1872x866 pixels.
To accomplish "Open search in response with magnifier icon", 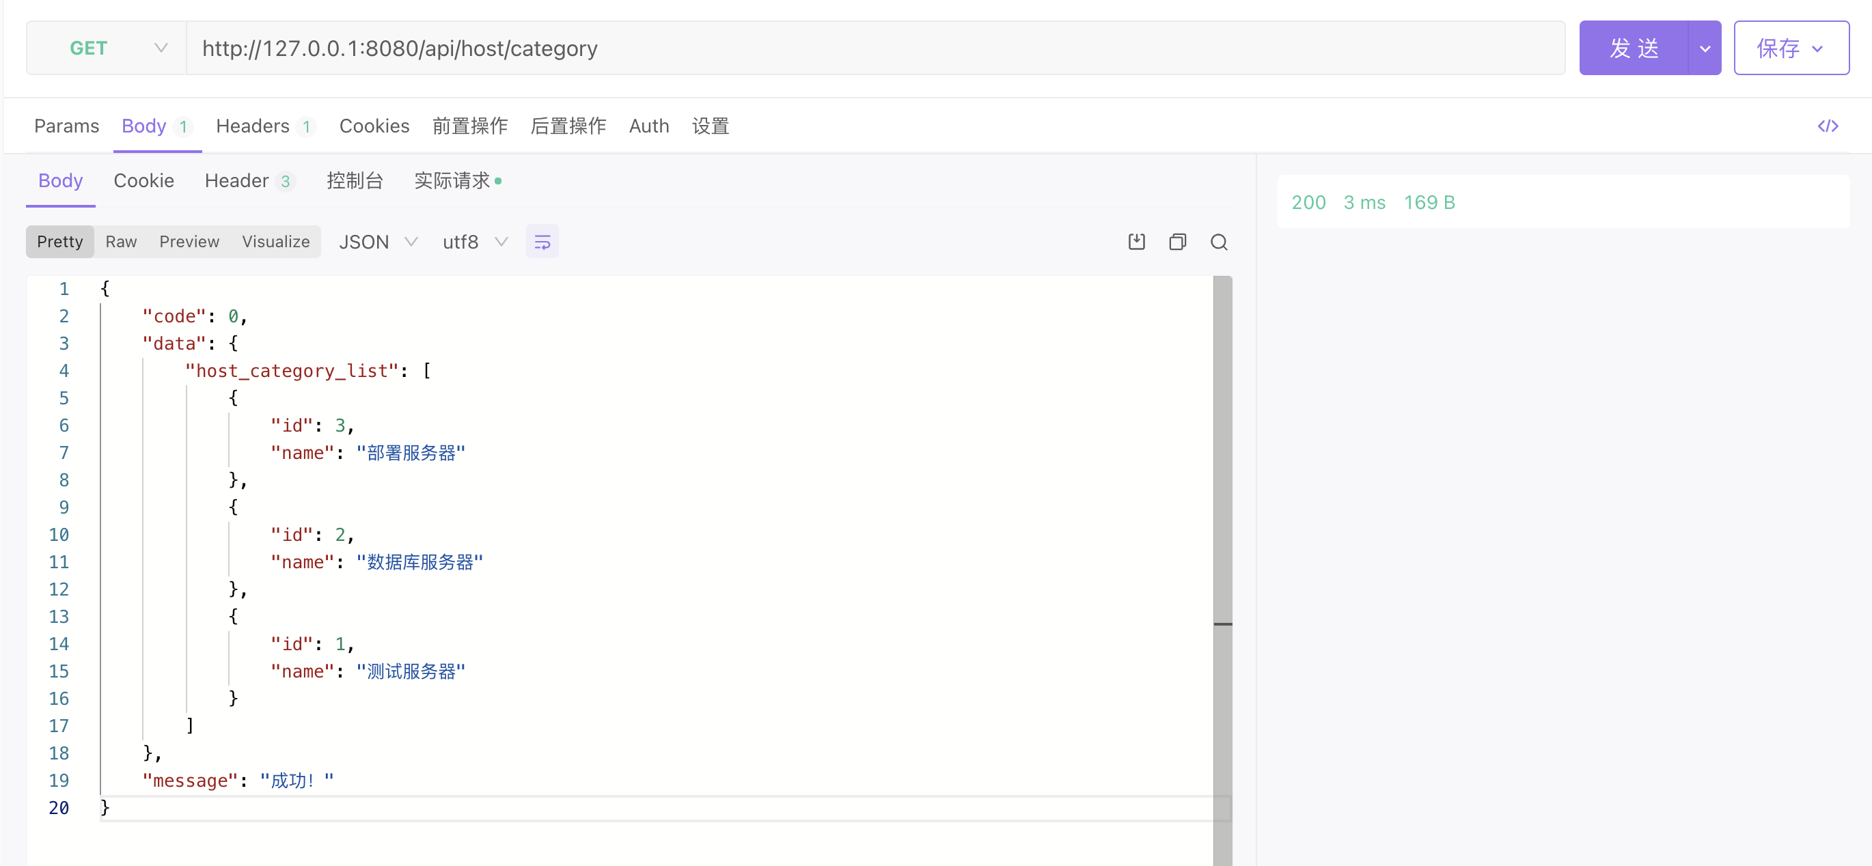I will [1219, 242].
